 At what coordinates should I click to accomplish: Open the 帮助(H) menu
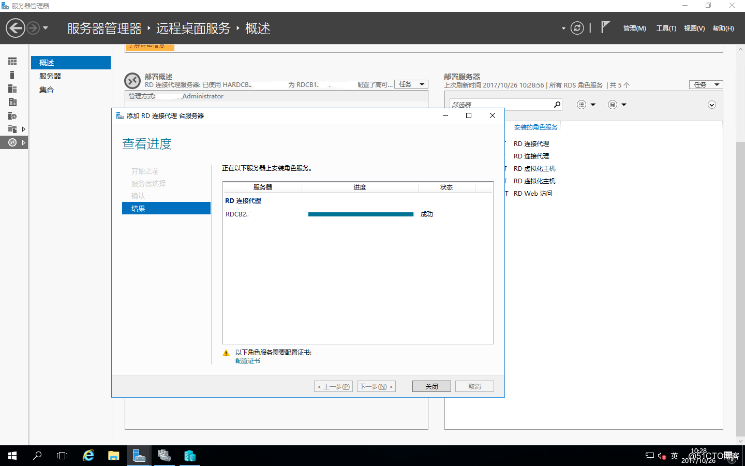tap(723, 28)
